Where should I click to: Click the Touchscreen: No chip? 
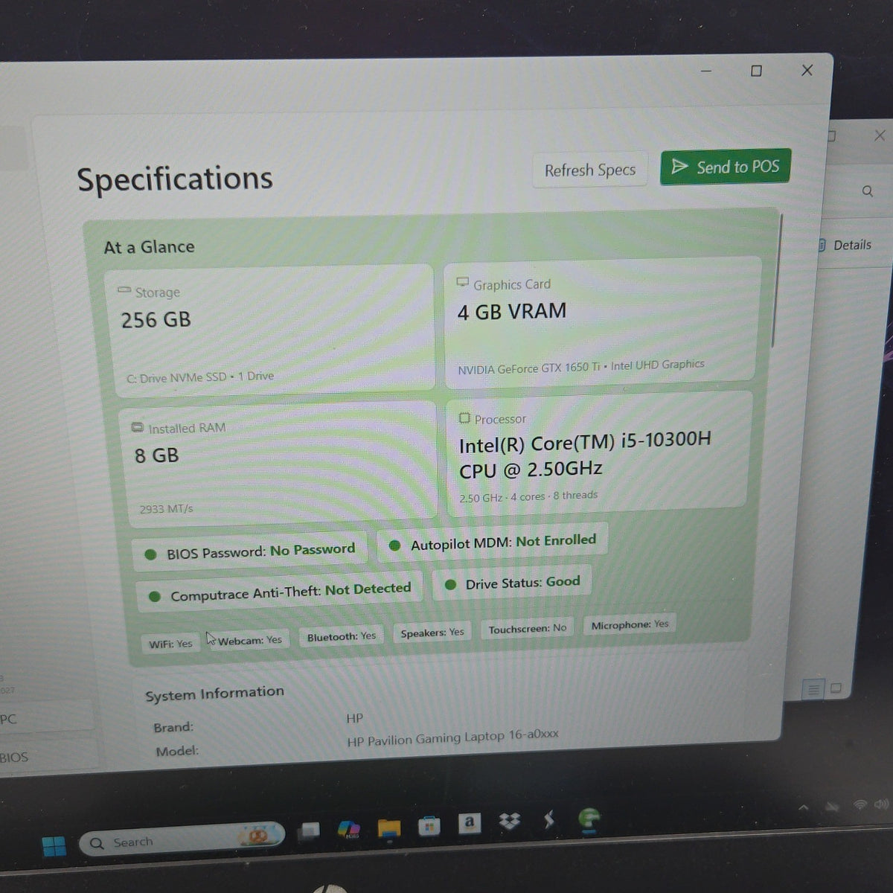point(528,629)
